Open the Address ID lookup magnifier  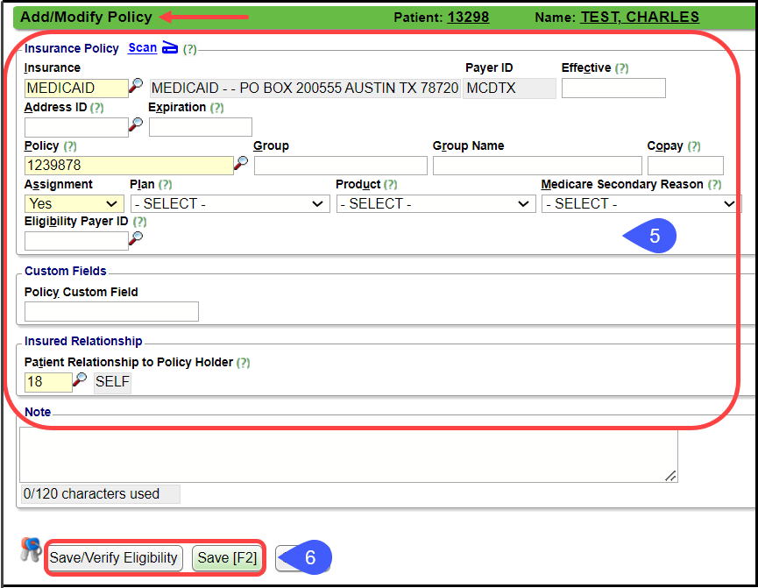136,124
